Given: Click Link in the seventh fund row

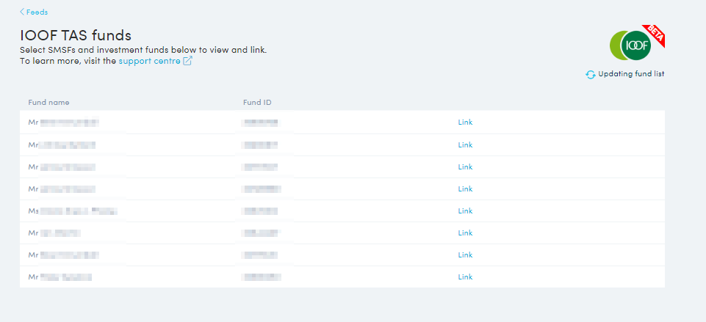Looking at the screenshot, I should 465,255.
